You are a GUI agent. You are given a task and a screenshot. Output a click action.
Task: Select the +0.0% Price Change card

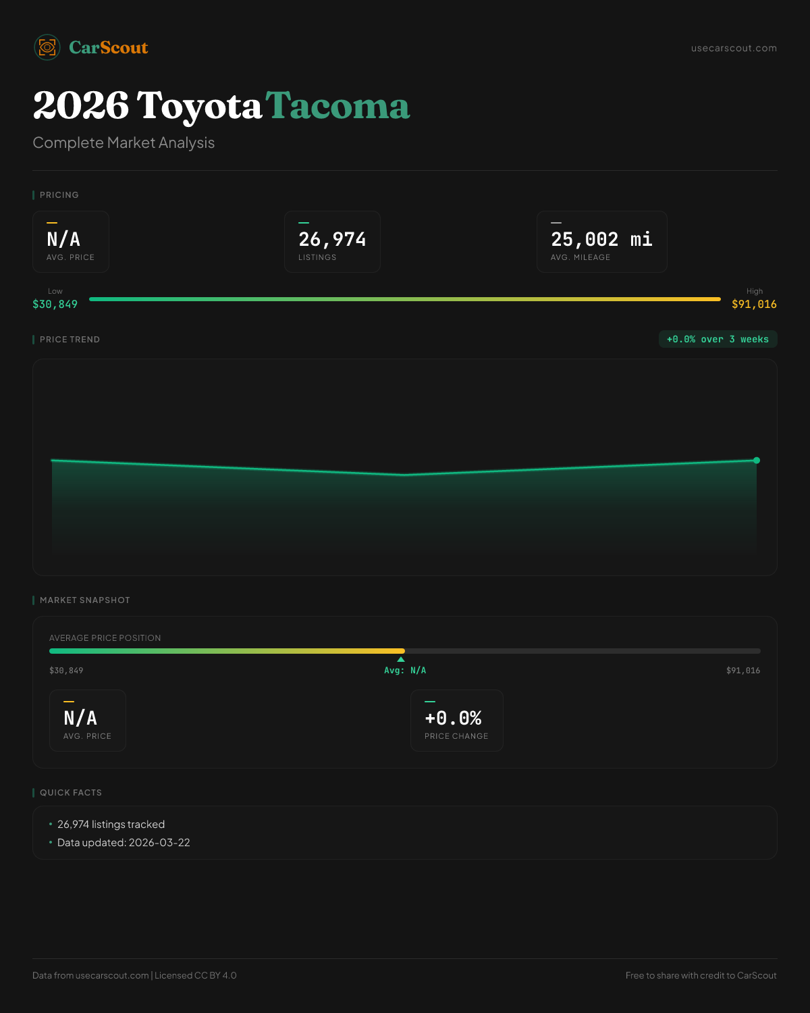coord(456,721)
